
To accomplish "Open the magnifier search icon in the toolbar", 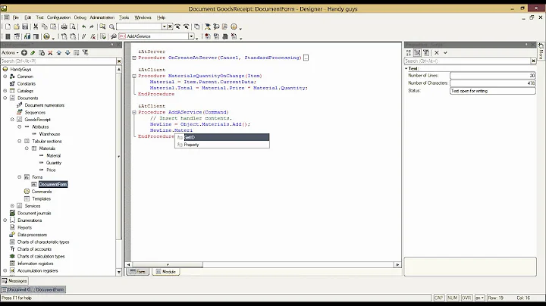I will [x=111, y=27].
